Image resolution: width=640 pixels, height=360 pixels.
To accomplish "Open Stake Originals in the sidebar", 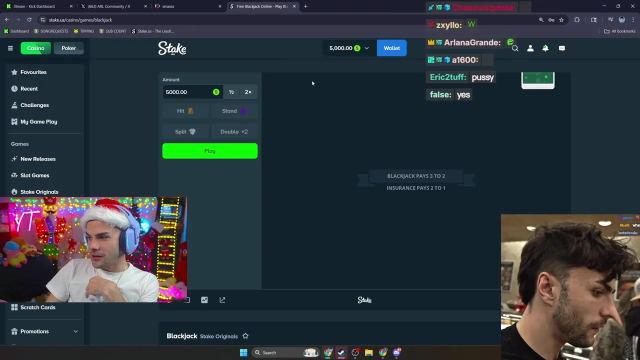I will point(39,192).
